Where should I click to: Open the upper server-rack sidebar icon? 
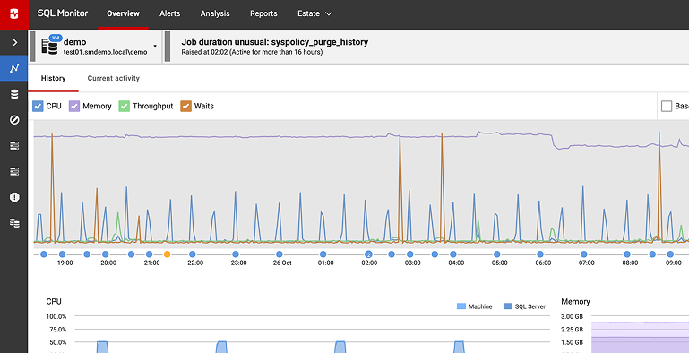[14, 145]
